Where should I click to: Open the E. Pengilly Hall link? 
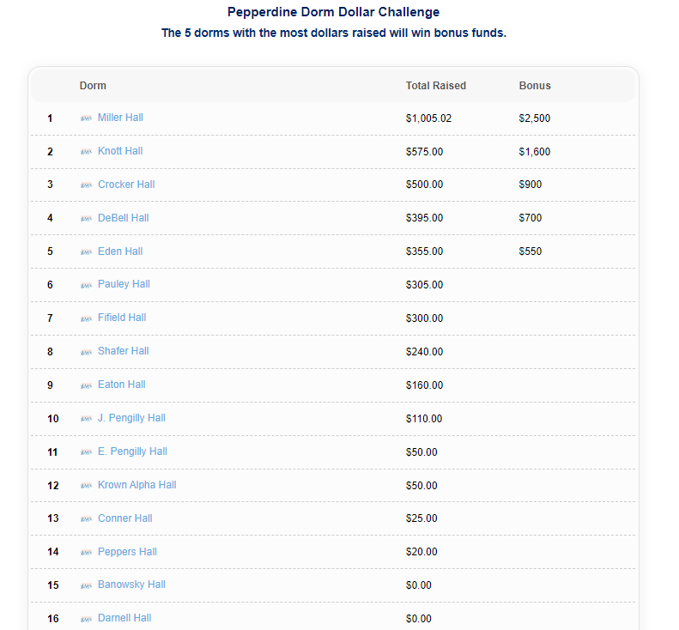[132, 451]
